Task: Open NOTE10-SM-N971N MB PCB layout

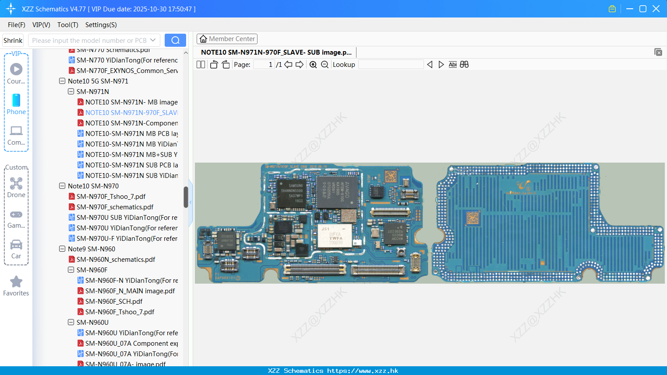Action: (127, 133)
